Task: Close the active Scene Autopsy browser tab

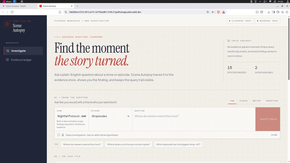Action: pyautogui.click(x=72, y=6)
